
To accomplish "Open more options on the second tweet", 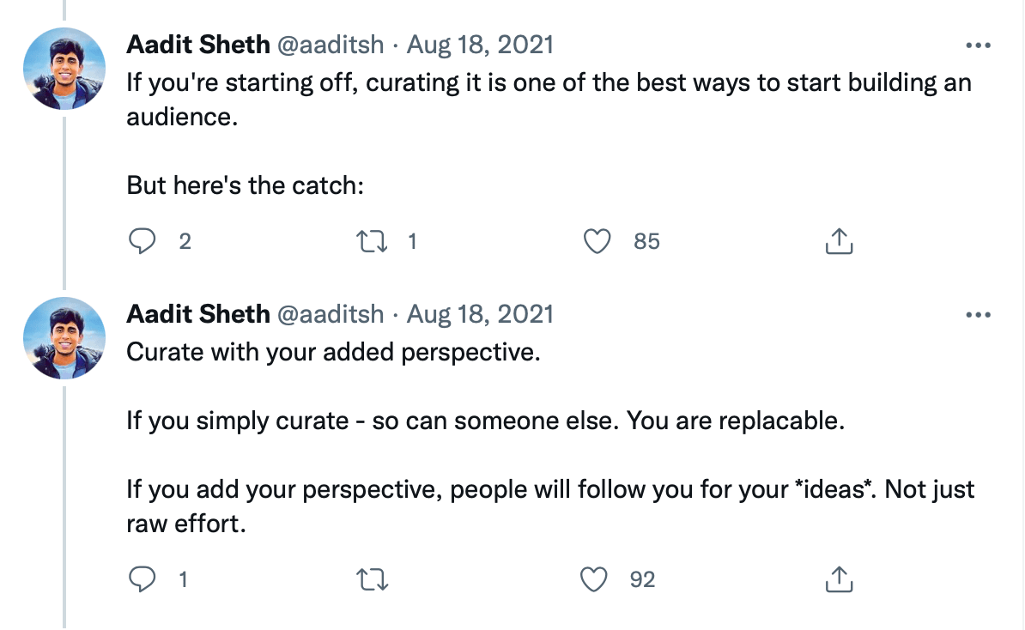I will coord(978,315).
